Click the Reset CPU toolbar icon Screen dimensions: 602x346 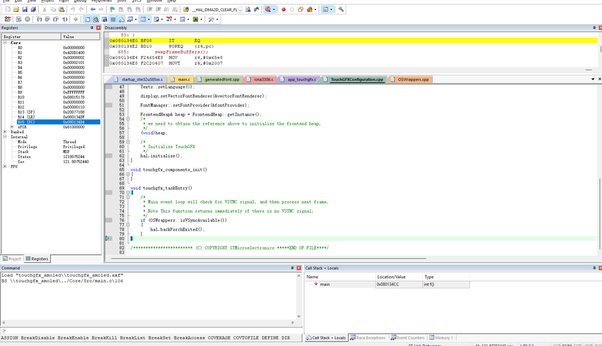point(8,19)
